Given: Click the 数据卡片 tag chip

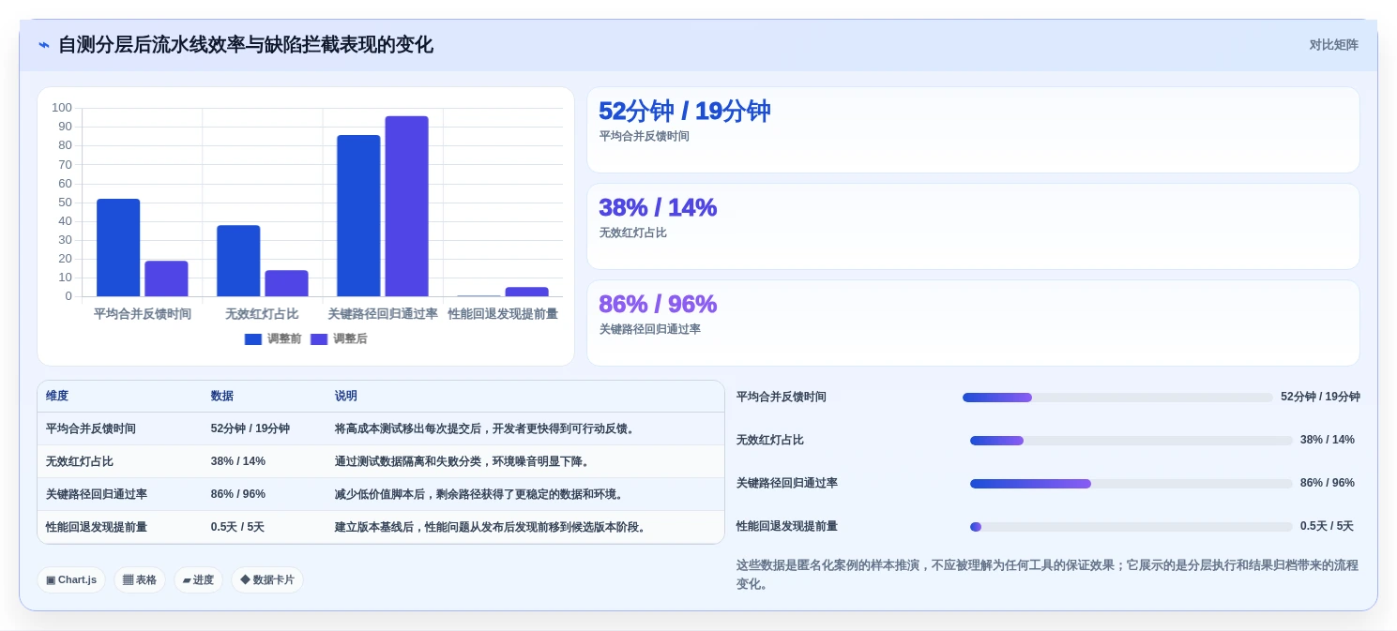Looking at the screenshot, I should coord(267,580).
